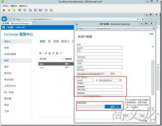Select the gavin mailbox row
The image size is (162, 126).
pyautogui.click(x=56, y=68)
